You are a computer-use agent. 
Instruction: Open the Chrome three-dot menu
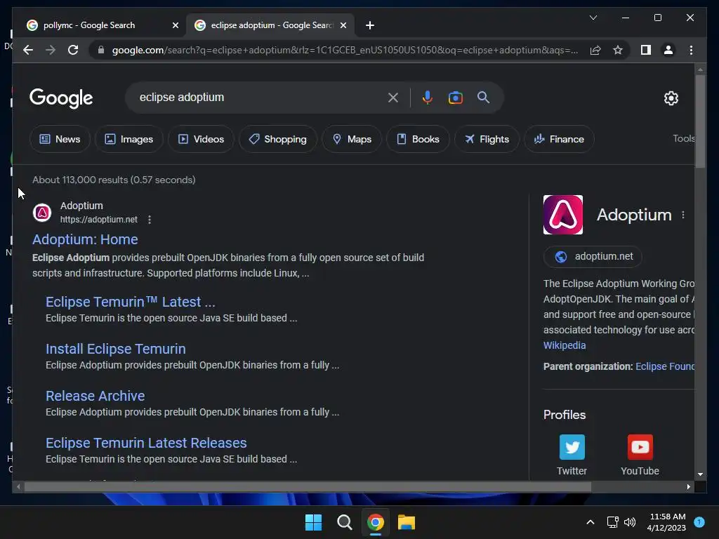[691, 50]
